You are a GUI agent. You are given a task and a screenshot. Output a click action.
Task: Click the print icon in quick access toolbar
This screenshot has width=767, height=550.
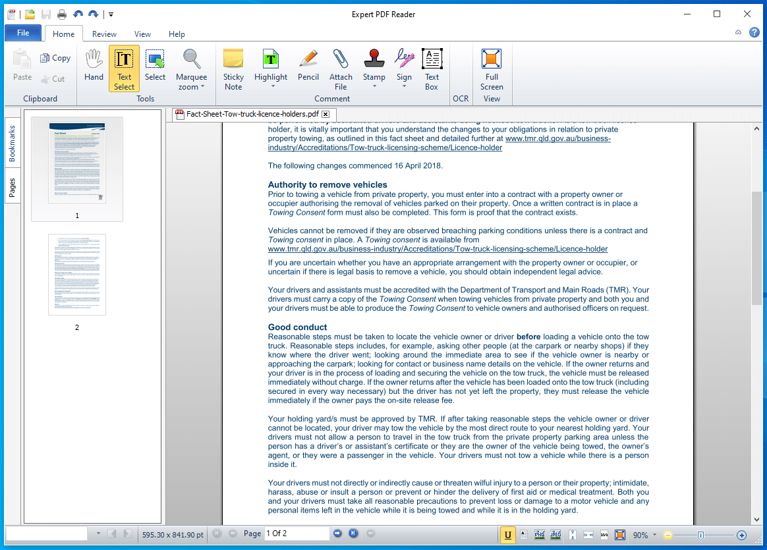tap(62, 14)
